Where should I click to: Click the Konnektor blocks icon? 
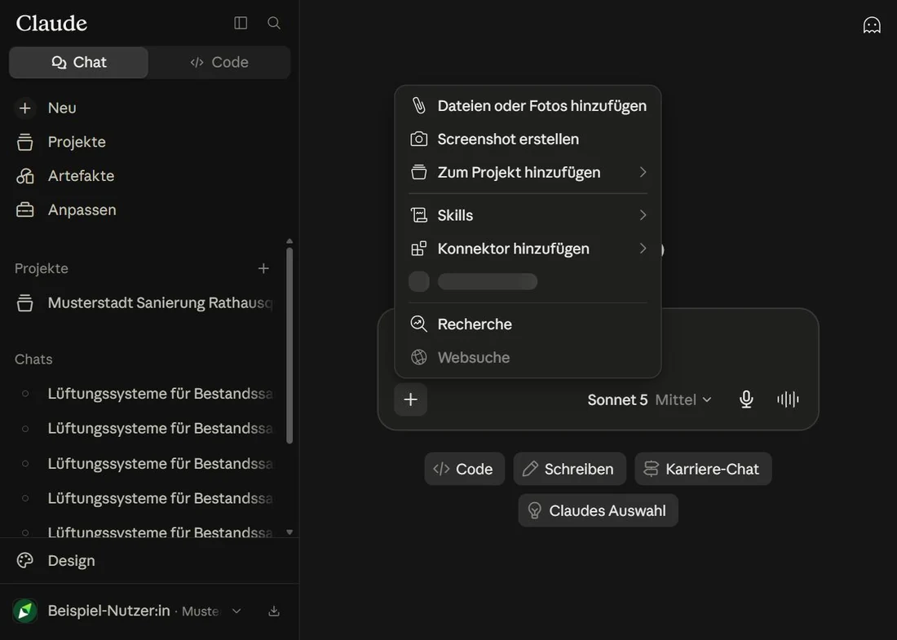tap(419, 249)
